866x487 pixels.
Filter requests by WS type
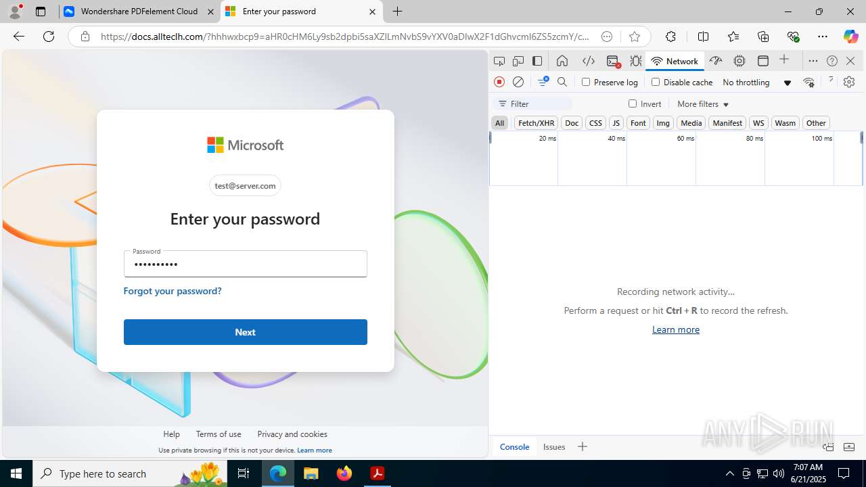758,122
